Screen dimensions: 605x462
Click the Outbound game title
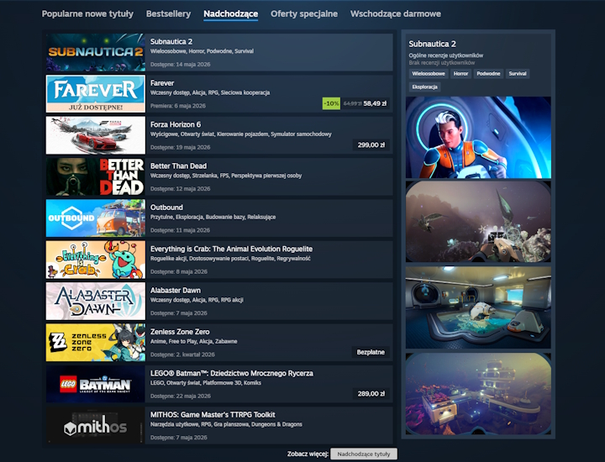point(166,207)
